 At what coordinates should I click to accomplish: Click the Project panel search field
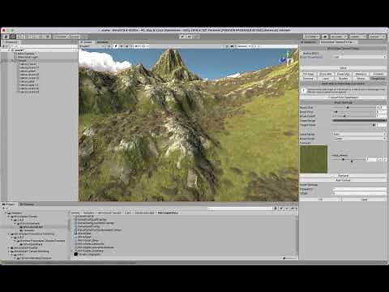(x=240, y=208)
